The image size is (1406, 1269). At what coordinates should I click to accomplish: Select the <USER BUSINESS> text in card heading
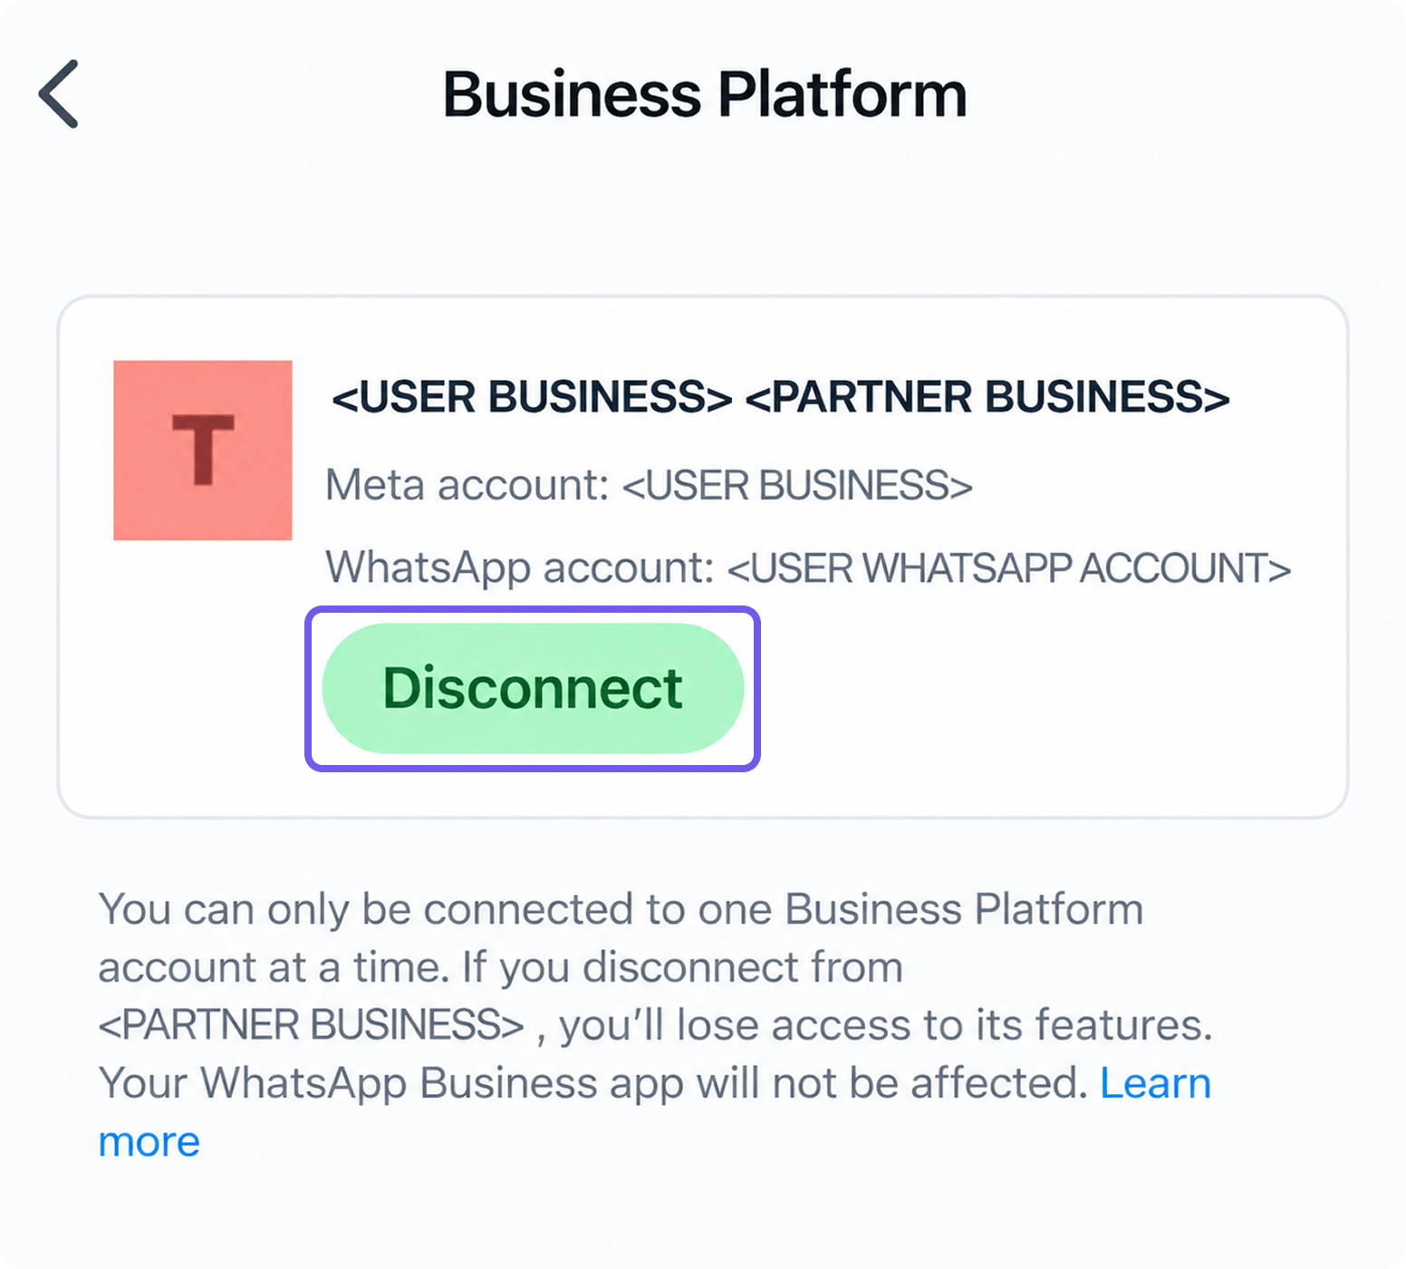click(532, 397)
